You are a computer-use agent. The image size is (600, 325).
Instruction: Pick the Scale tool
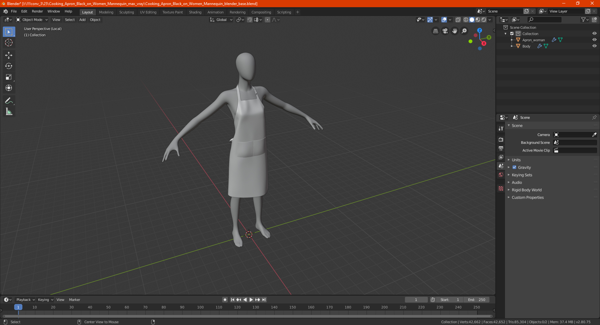9,77
